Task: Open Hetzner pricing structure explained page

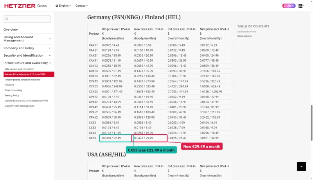Action: click(x=22, y=80)
